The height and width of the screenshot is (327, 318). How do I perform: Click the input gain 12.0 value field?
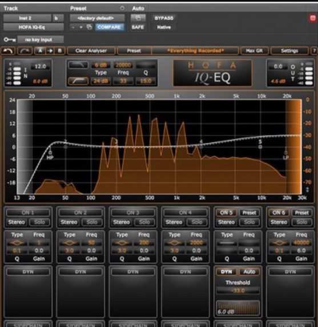(40, 66)
